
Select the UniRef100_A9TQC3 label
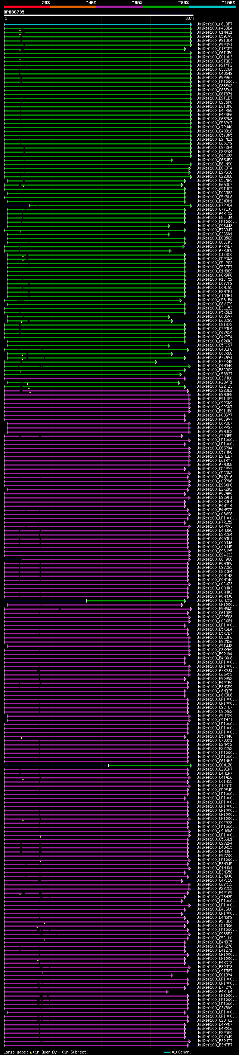(x=214, y=61)
